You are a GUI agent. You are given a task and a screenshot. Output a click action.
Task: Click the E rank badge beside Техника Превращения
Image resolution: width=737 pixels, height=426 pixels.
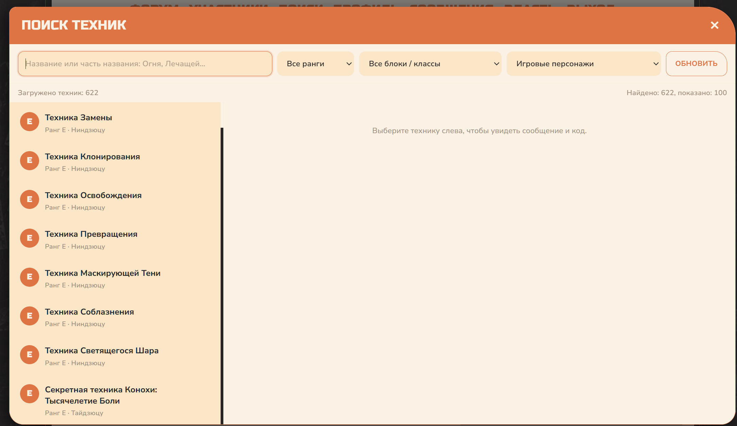coord(30,238)
